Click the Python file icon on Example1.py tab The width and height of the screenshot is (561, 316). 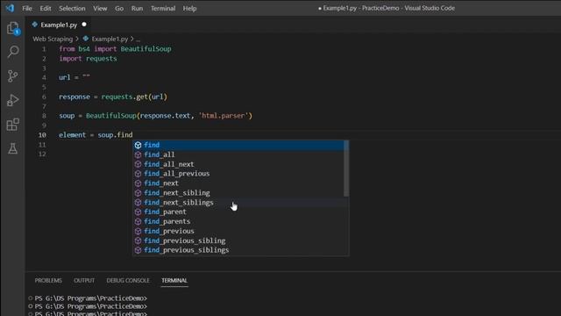point(35,25)
